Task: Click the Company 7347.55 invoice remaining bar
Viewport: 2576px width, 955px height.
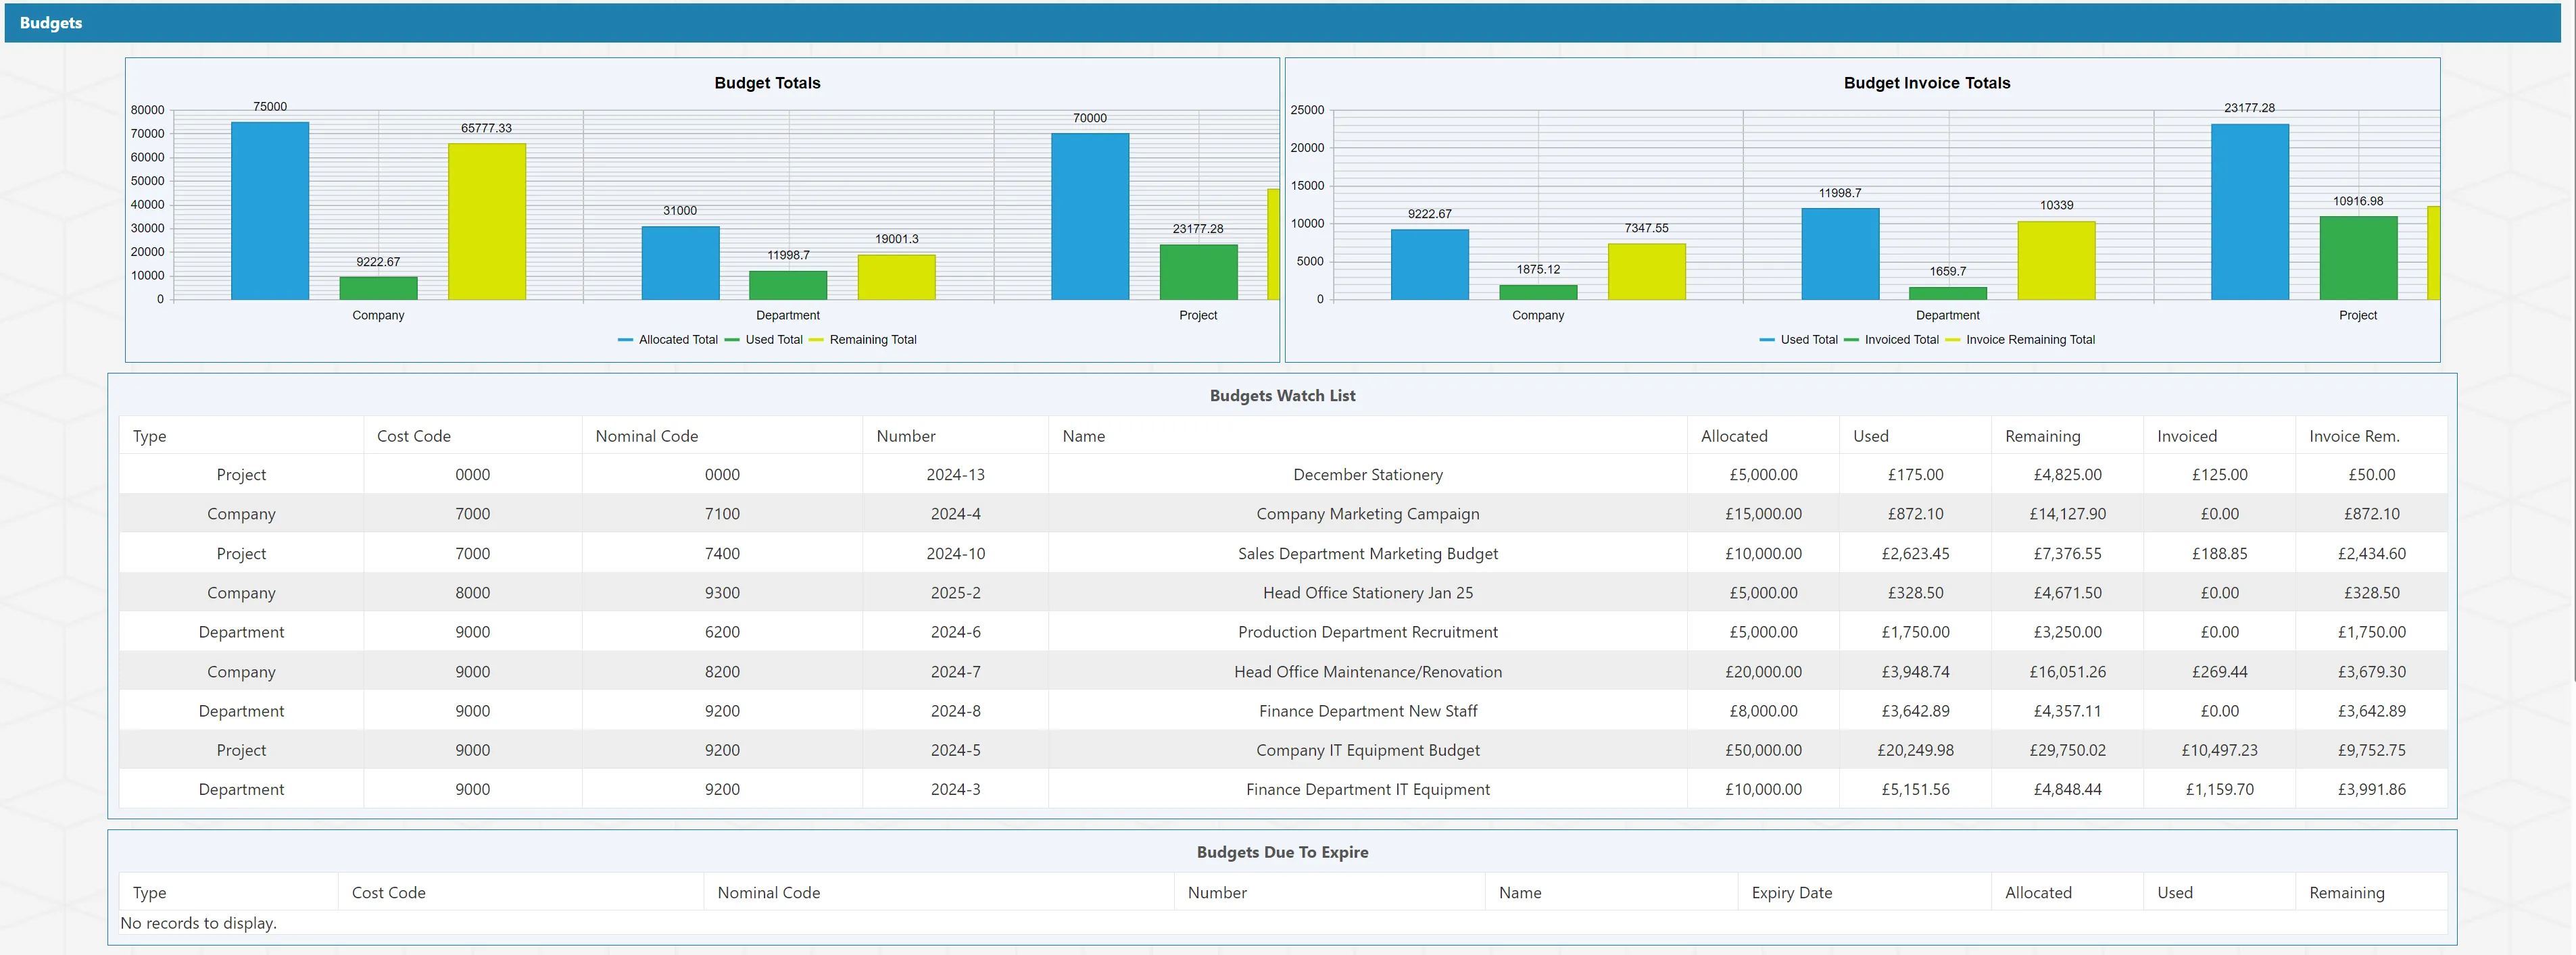Action: tap(1646, 272)
